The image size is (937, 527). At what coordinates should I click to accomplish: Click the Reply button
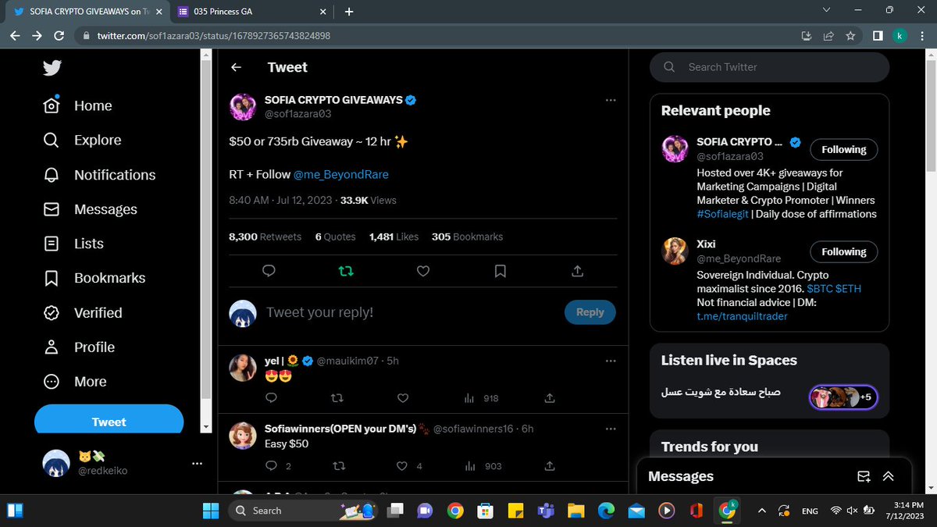(590, 312)
